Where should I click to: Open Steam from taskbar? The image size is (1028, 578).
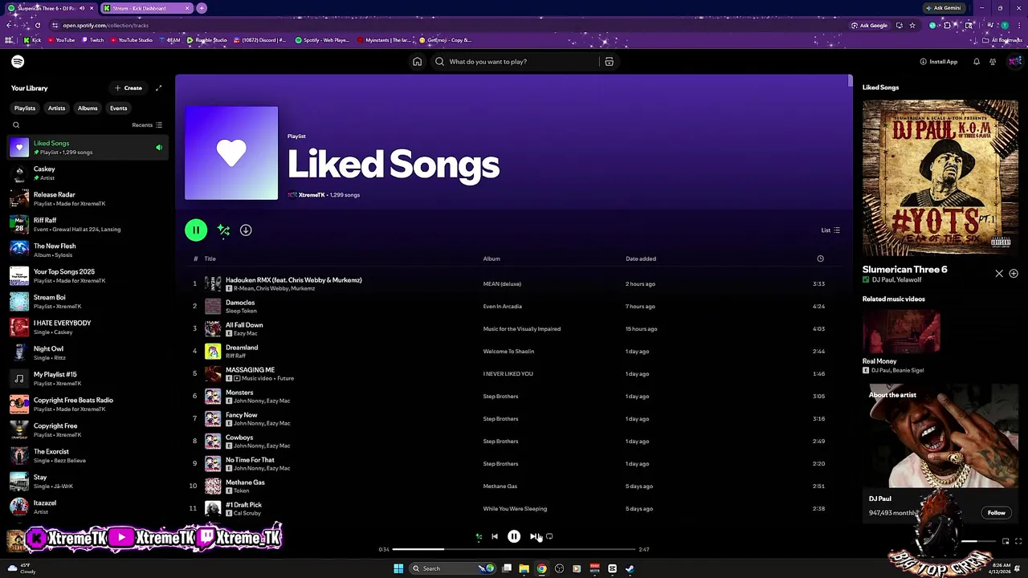coord(630,568)
